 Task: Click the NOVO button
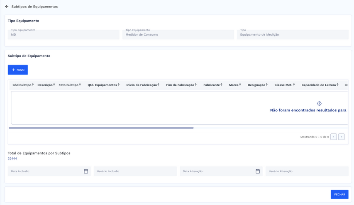point(18,70)
